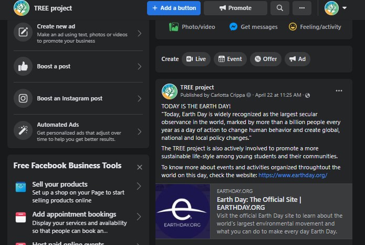This screenshot has height=245, width=365.
Task: Click the Boost a post label
Action: click(54, 66)
